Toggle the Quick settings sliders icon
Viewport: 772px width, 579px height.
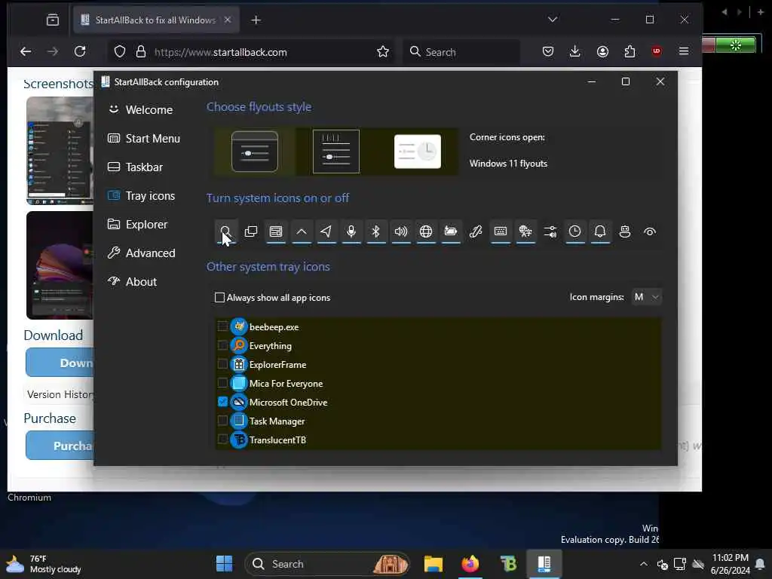coord(550,231)
